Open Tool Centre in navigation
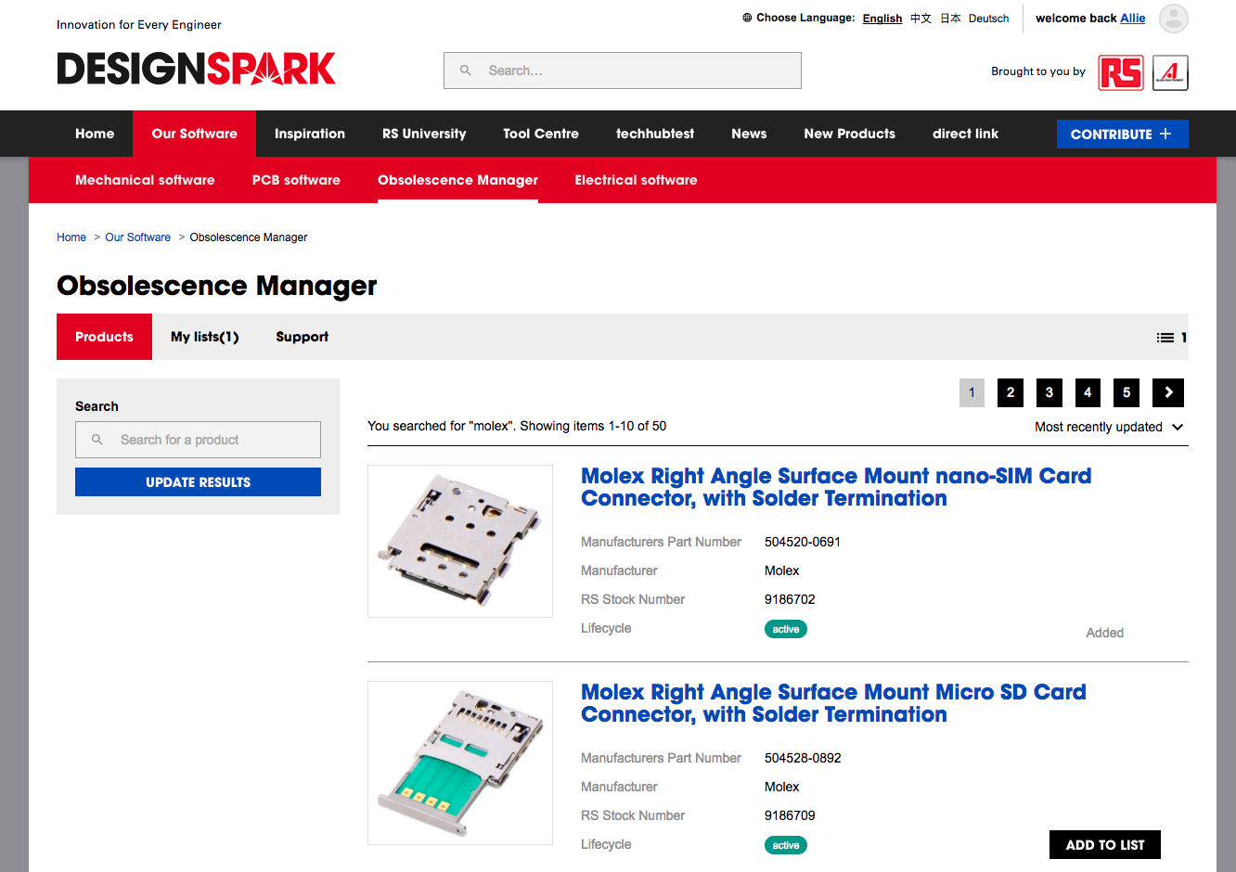This screenshot has height=872, width=1236. coord(541,134)
